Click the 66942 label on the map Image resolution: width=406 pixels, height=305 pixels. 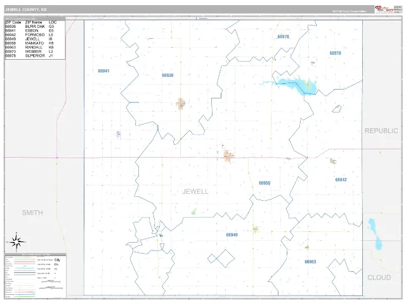[x=341, y=180]
